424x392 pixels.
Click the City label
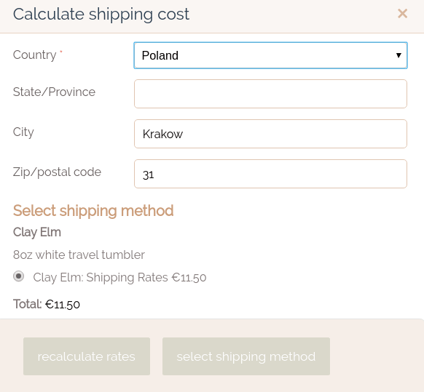[23, 132]
